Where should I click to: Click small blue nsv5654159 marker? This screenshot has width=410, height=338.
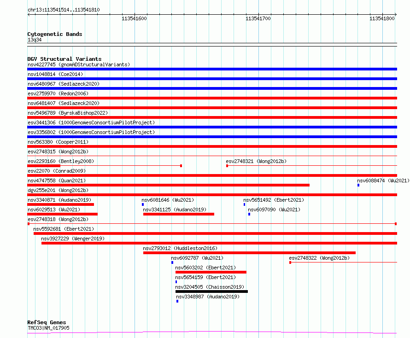coord(176,282)
